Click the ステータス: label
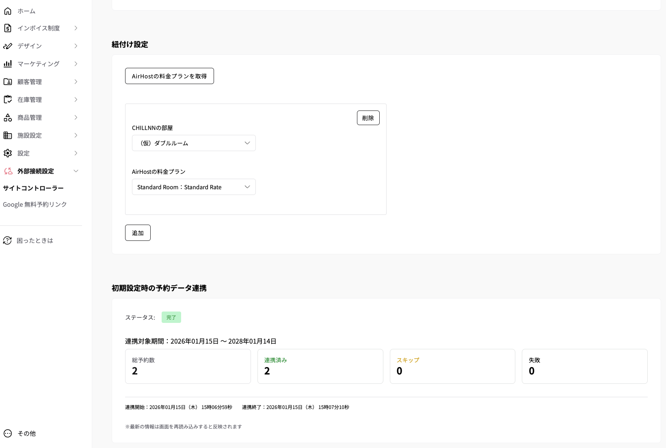 point(140,317)
